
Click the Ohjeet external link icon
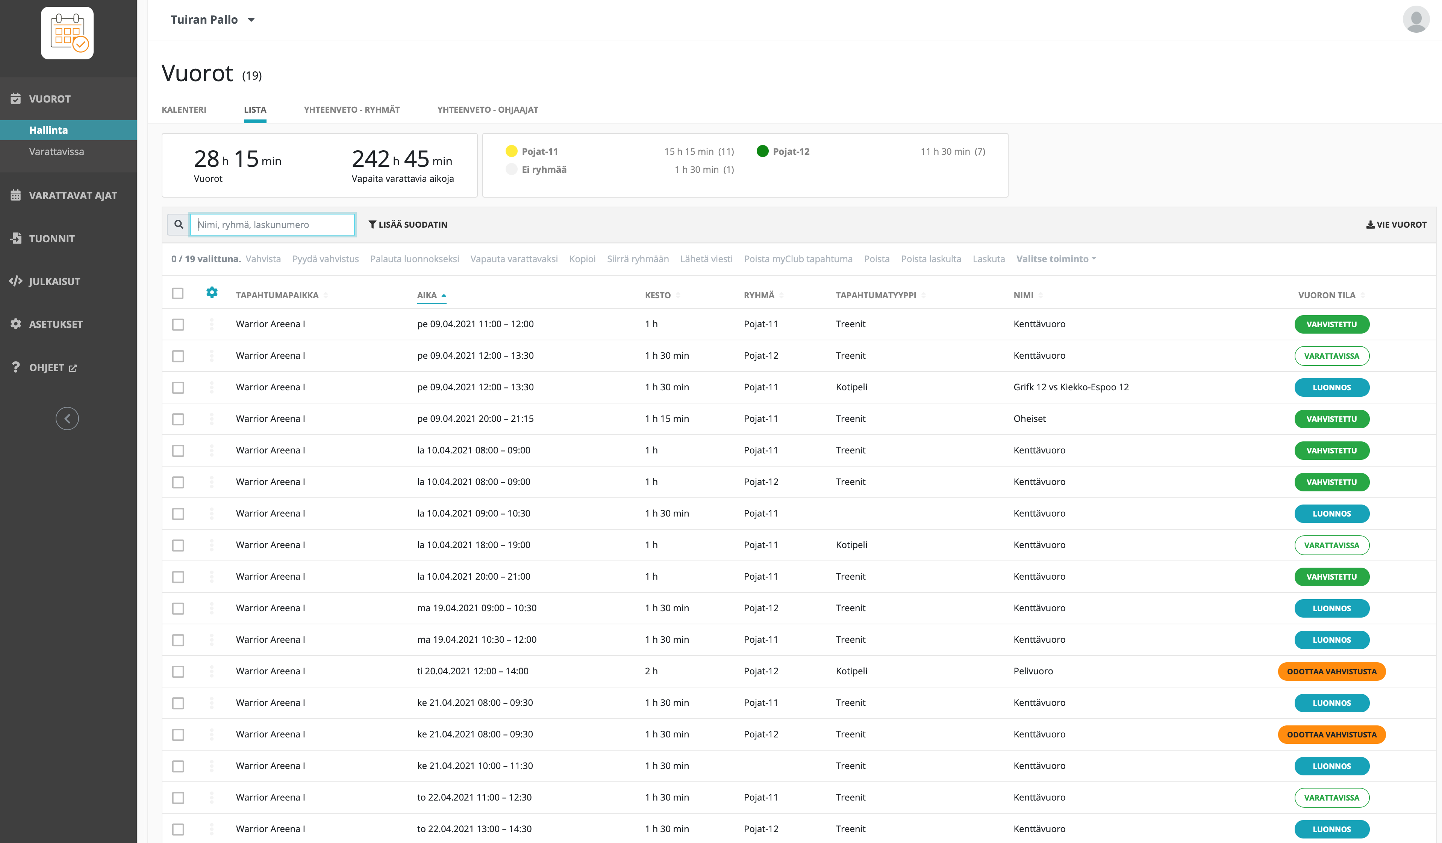(x=73, y=368)
